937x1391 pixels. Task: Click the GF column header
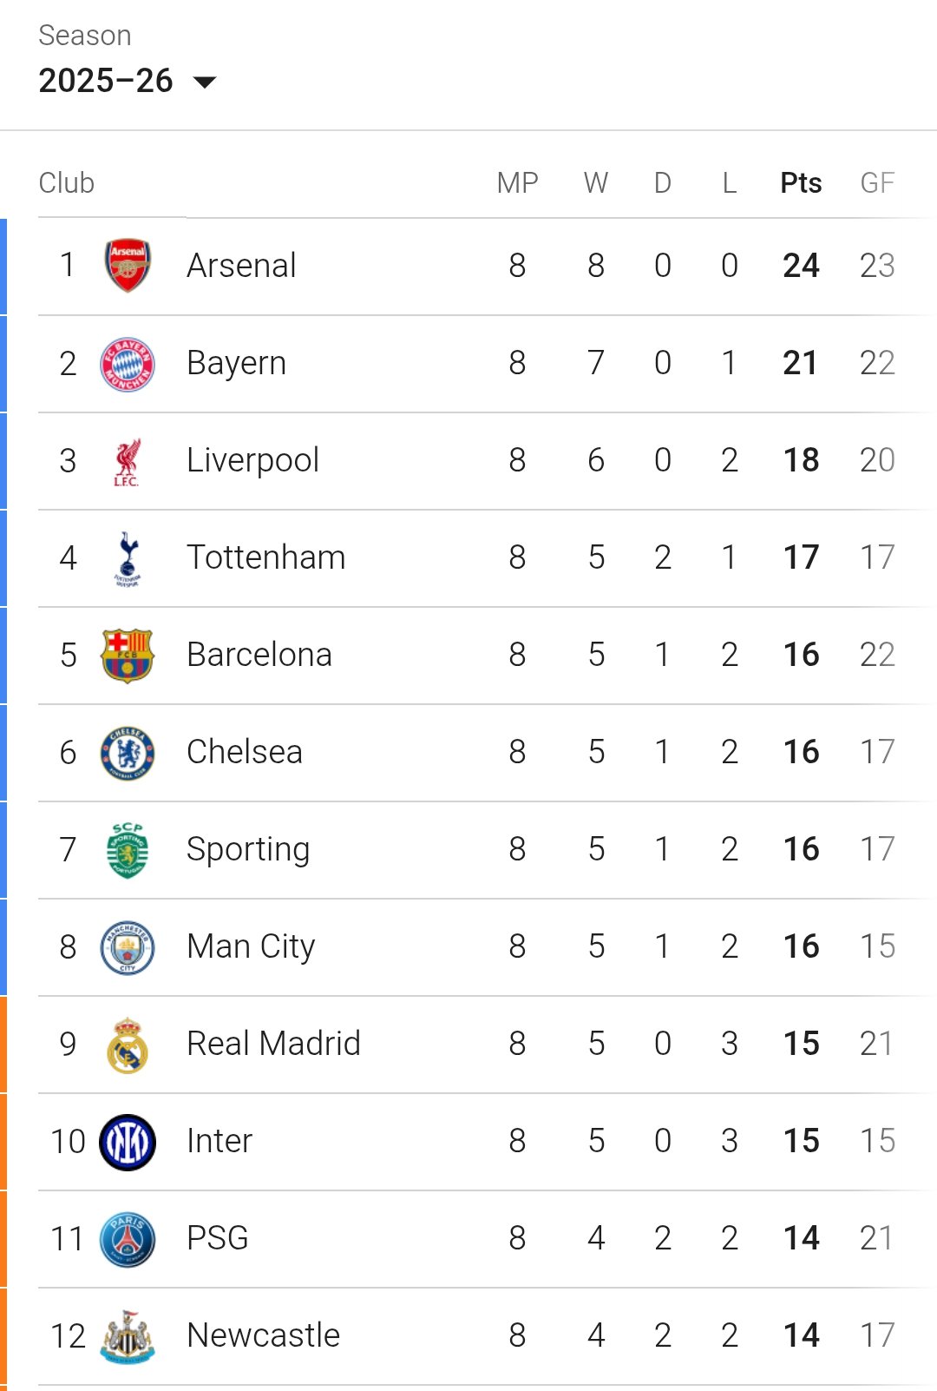click(x=877, y=183)
